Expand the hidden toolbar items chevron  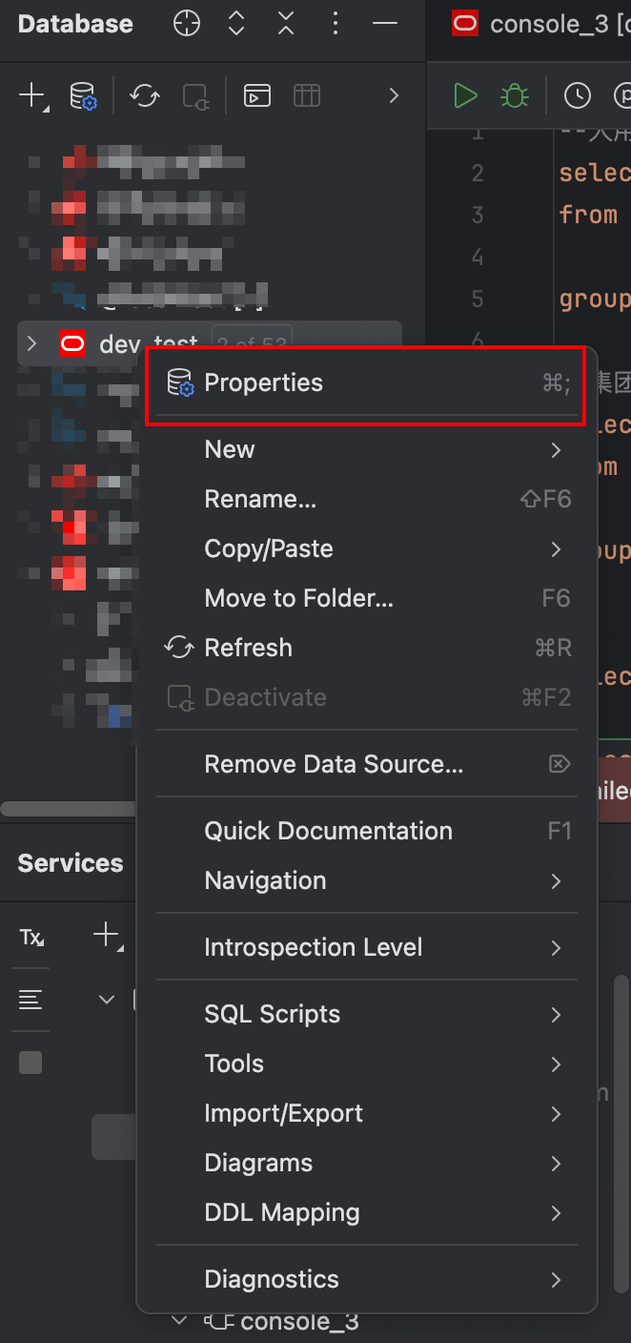[393, 95]
